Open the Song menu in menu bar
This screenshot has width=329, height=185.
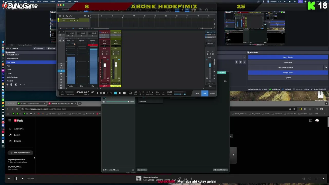[x=32, y=1]
